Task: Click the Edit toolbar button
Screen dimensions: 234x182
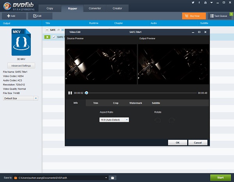Action: (x=40, y=16)
